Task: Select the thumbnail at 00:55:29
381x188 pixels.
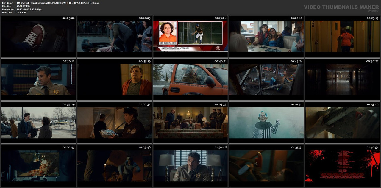Action: point(39,123)
